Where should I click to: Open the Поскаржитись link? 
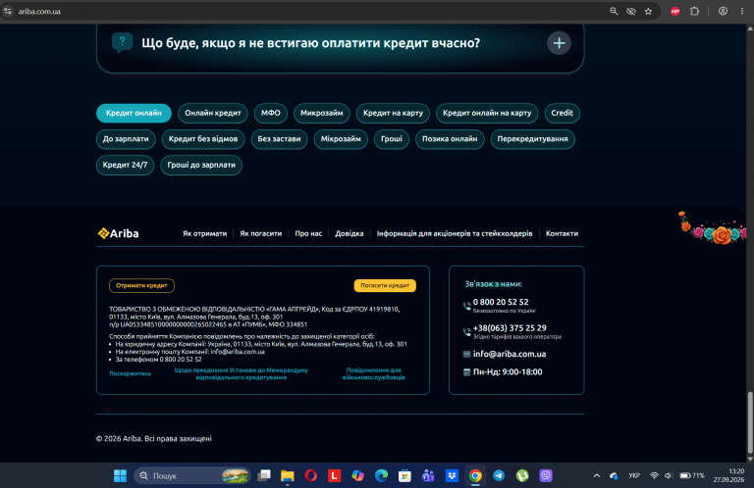click(x=130, y=373)
